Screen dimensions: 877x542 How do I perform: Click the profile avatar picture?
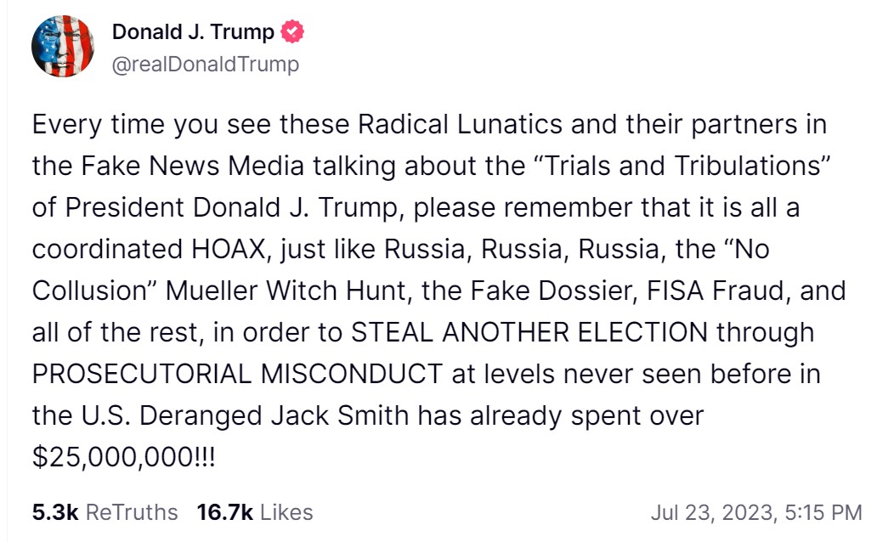tap(63, 47)
